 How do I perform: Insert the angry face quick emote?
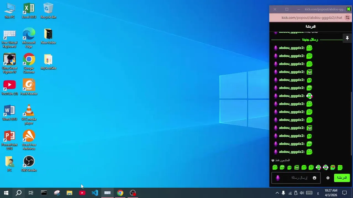297,167
